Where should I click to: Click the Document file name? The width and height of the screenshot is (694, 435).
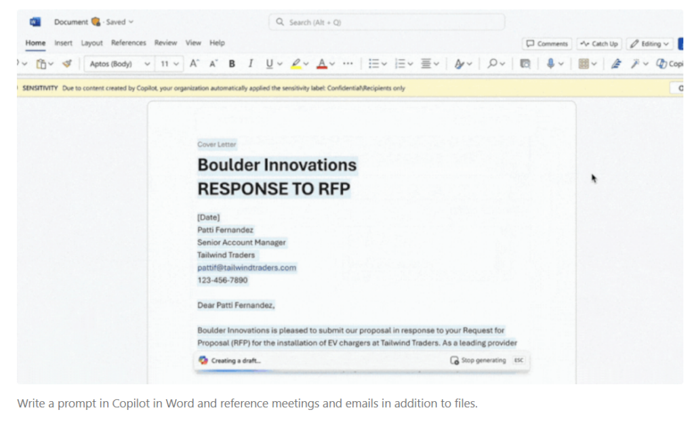pos(70,22)
